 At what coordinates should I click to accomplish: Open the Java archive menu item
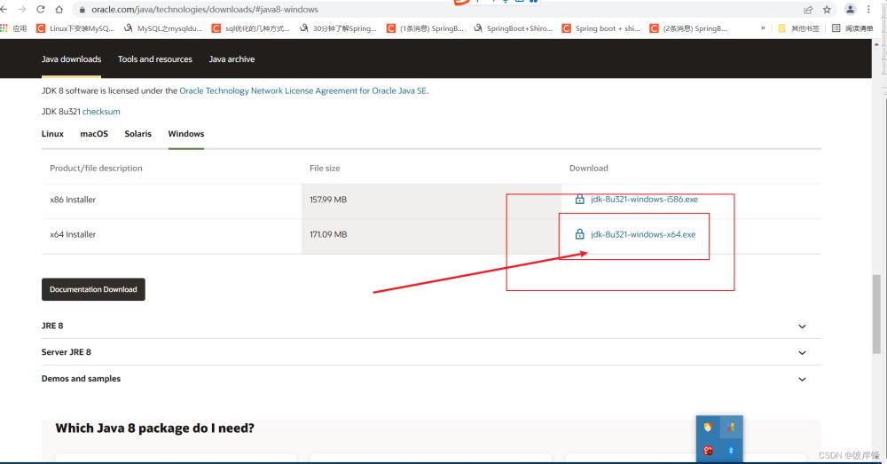coord(232,59)
